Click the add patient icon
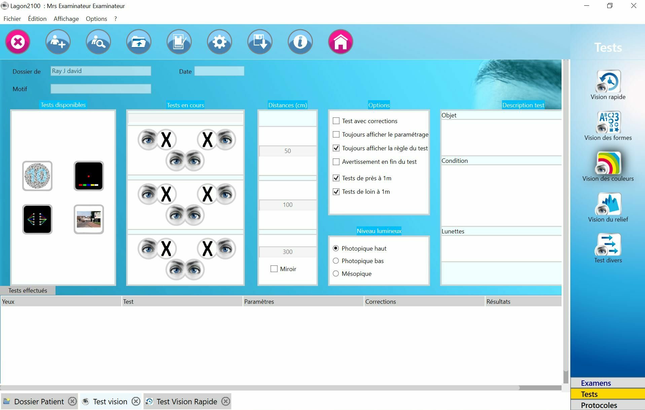The height and width of the screenshot is (410, 645). point(58,42)
